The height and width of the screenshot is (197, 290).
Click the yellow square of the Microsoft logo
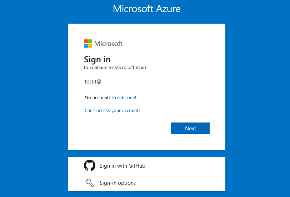pos(90,45)
